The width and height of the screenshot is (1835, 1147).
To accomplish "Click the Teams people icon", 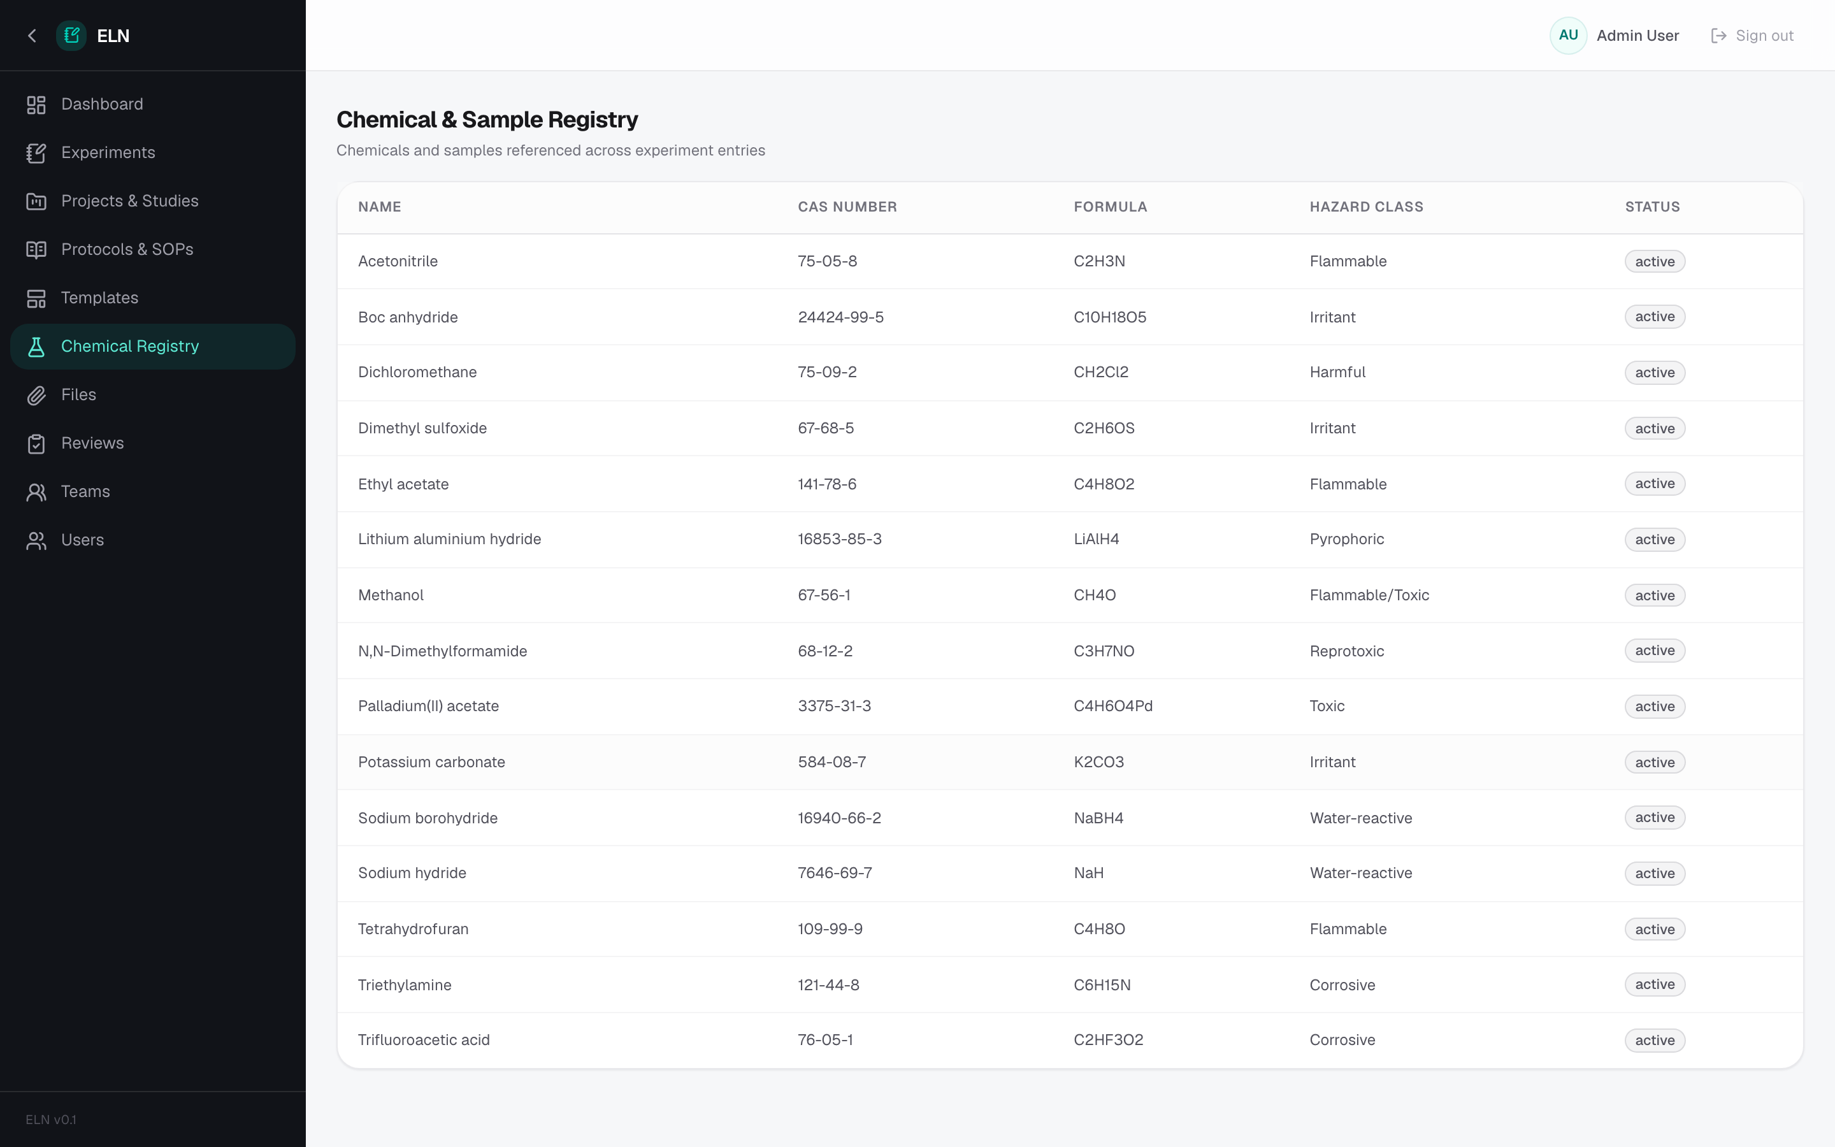I will (x=36, y=493).
